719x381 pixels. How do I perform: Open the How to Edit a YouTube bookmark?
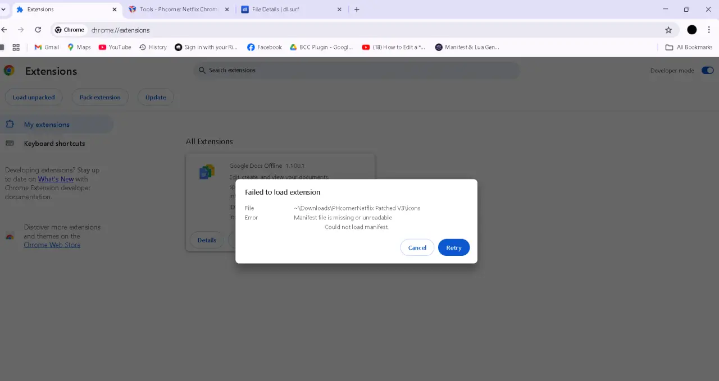(x=394, y=47)
